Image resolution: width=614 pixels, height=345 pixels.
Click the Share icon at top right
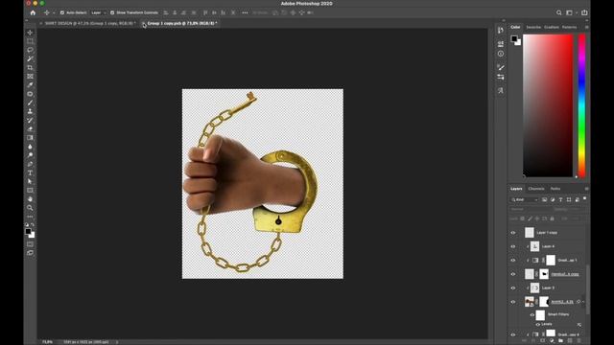[584, 12]
